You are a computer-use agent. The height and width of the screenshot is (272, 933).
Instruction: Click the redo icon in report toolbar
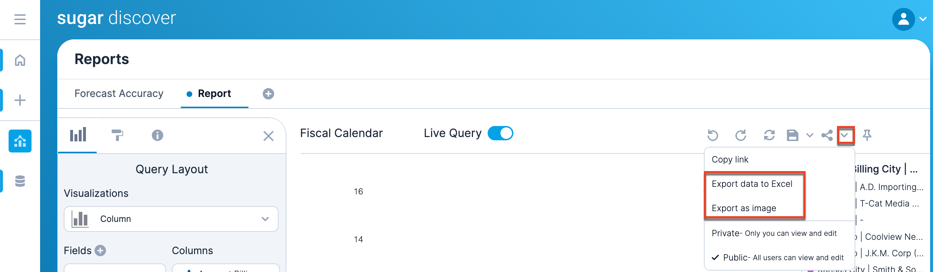[x=741, y=135]
